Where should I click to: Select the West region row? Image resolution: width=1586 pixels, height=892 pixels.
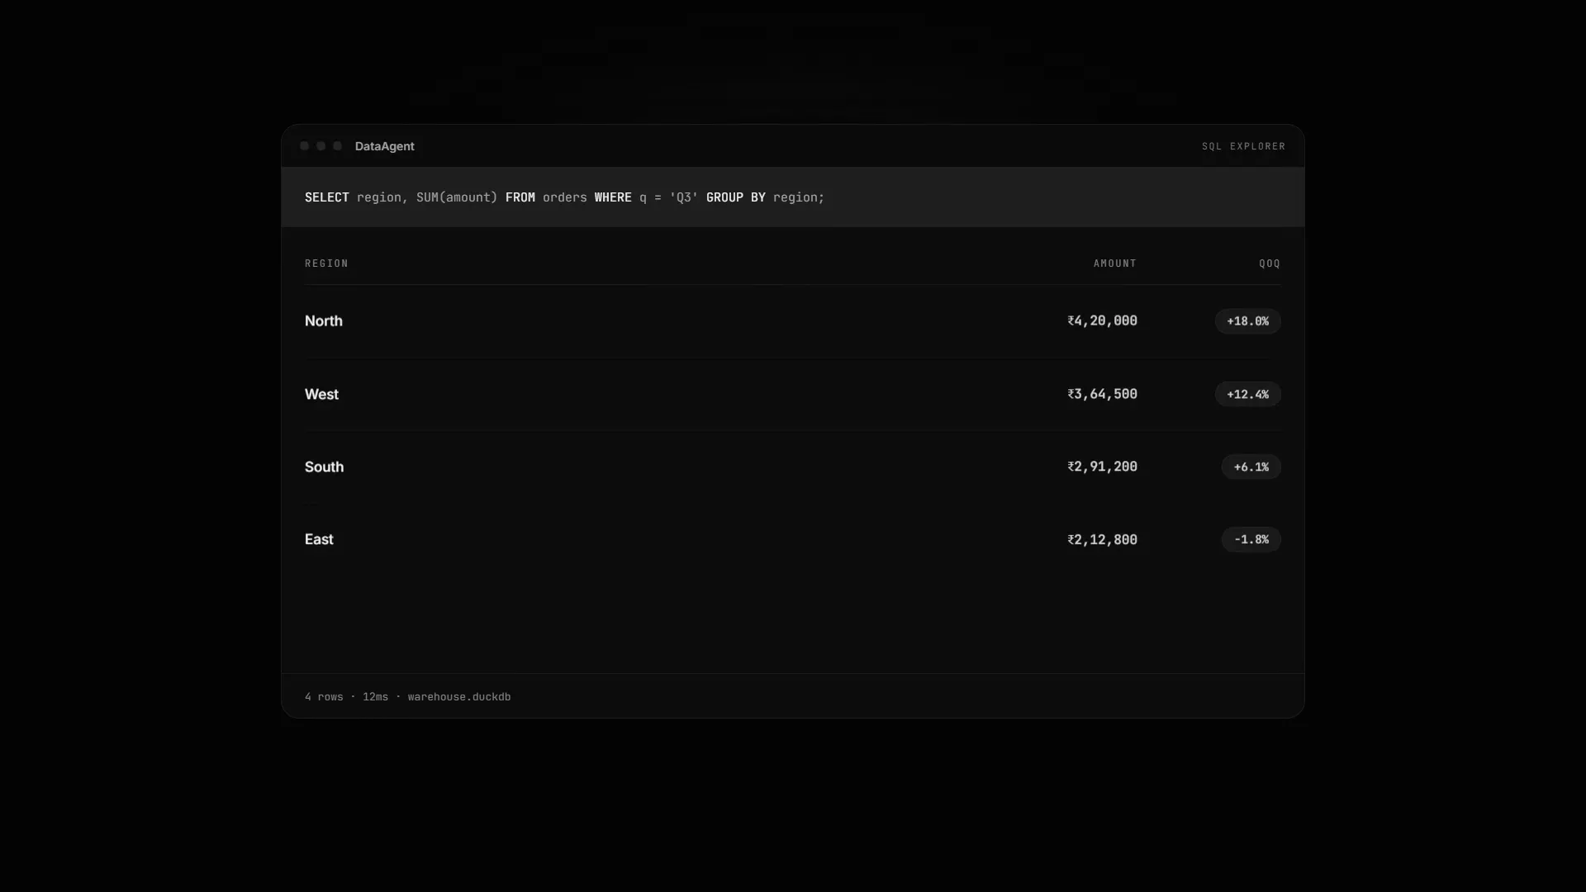pos(793,394)
